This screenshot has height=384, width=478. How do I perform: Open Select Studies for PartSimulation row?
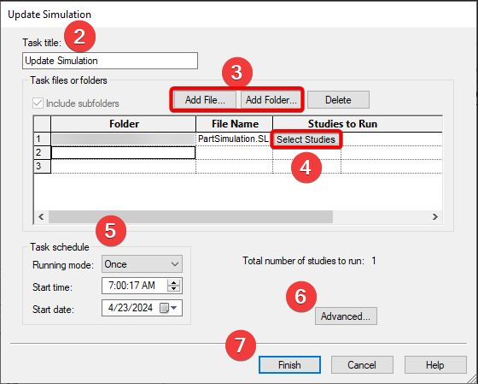pyautogui.click(x=306, y=139)
